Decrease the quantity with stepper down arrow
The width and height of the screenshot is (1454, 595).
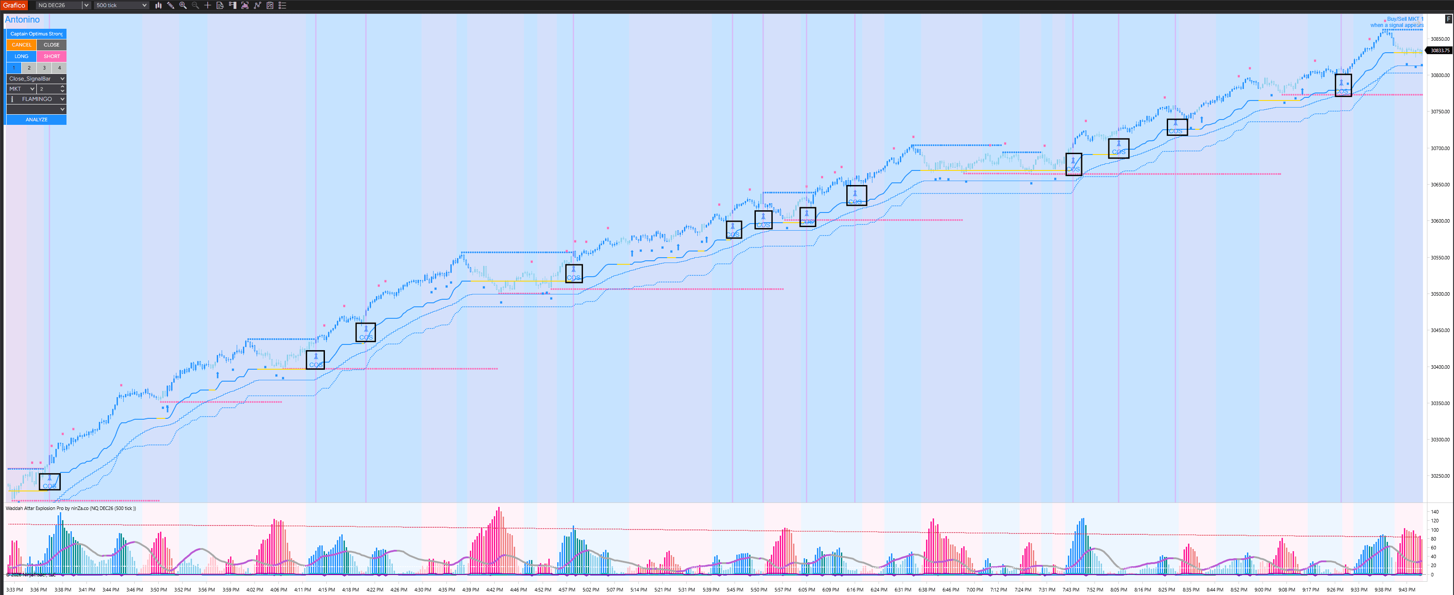pyautogui.click(x=62, y=91)
